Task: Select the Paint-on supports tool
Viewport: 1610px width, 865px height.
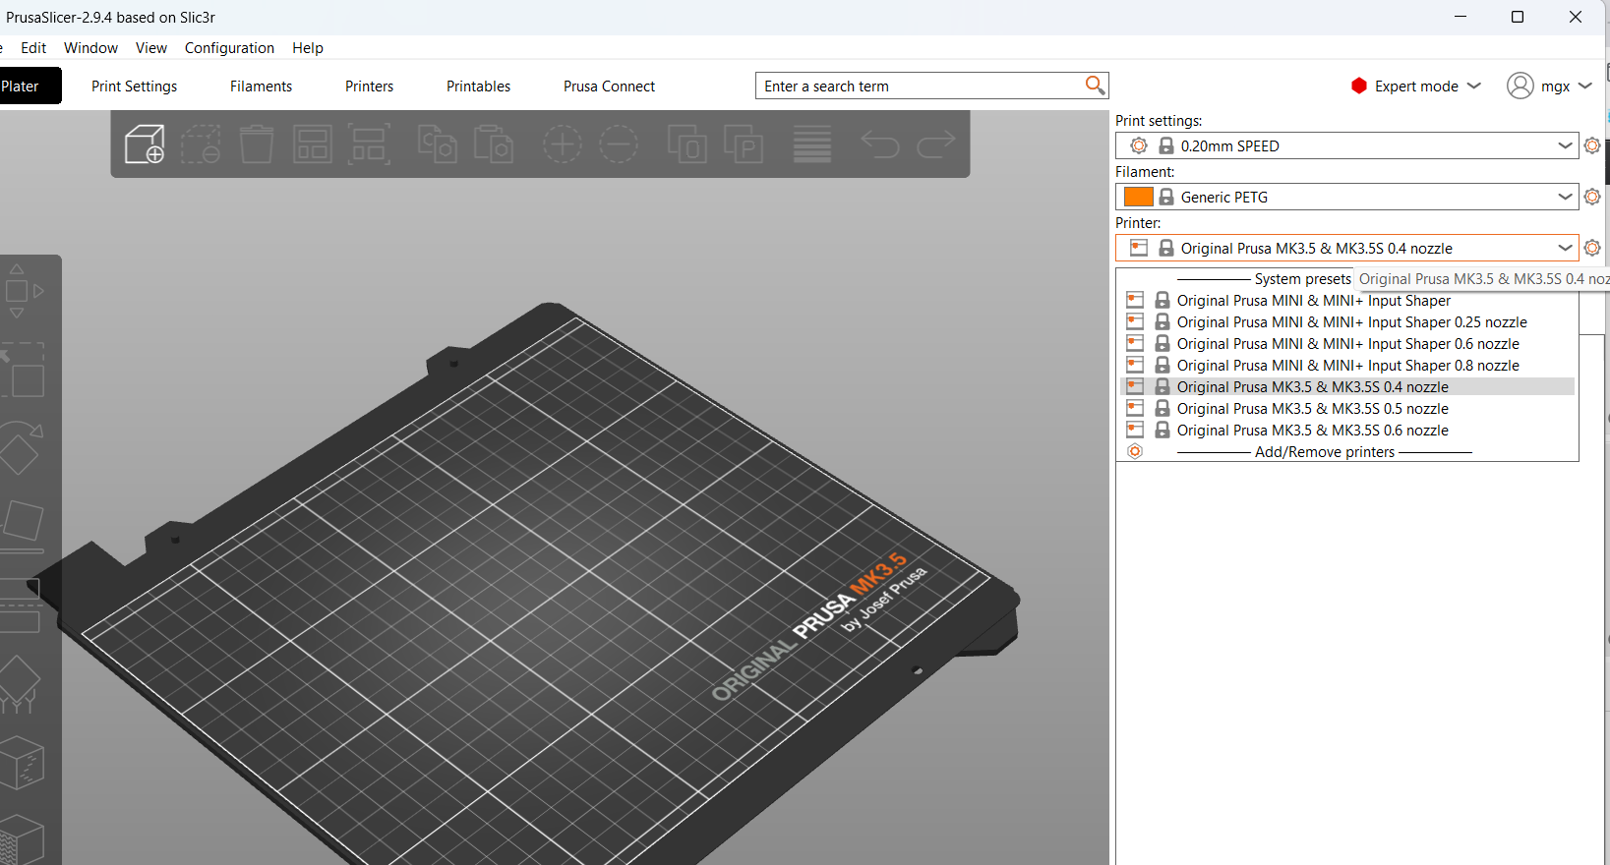Action: (x=20, y=684)
